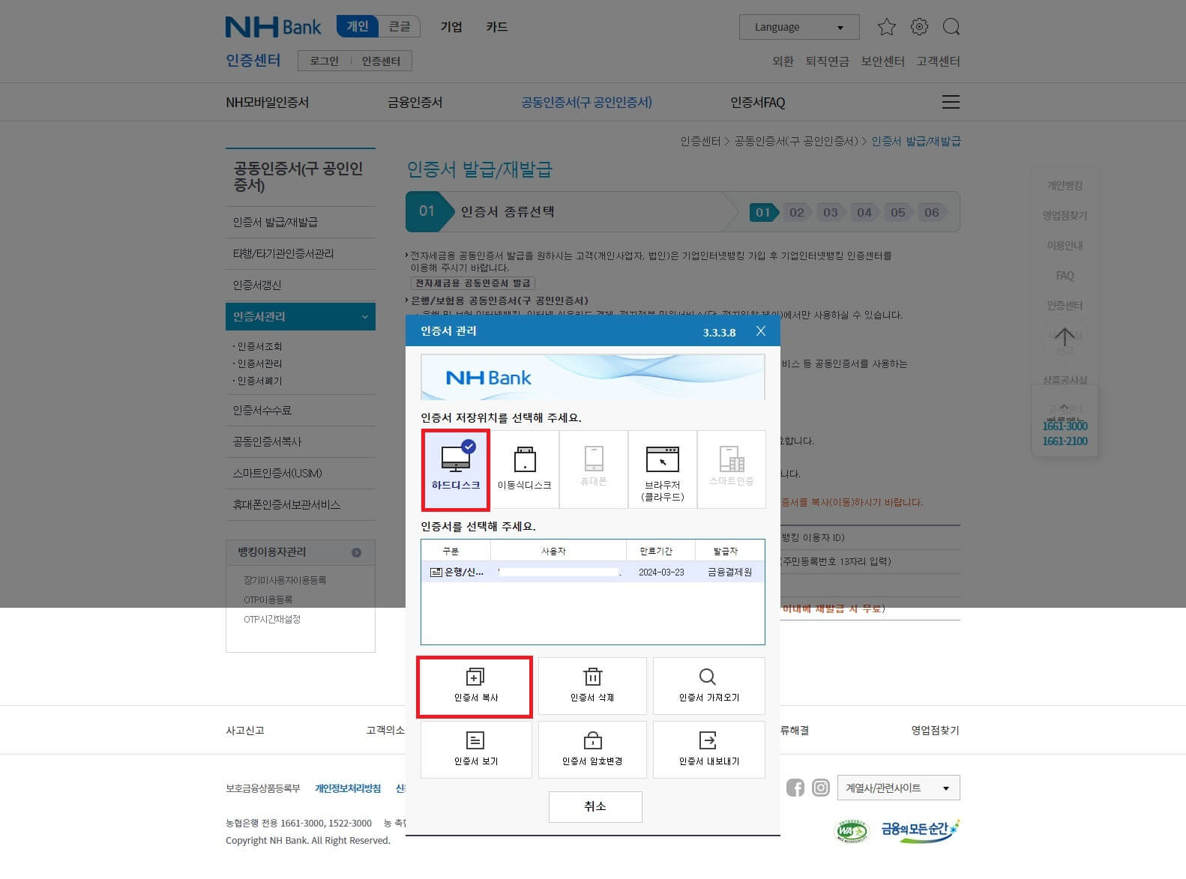Open 인증서관리 sub-item in the sidebar list
This screenshot has width=1186, height=879.
(x=259, y=363)
